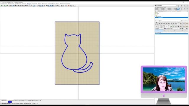Click the letter M toolbar icon
Viewport: 189px width, 106px height.
click(x=57, y=6)
